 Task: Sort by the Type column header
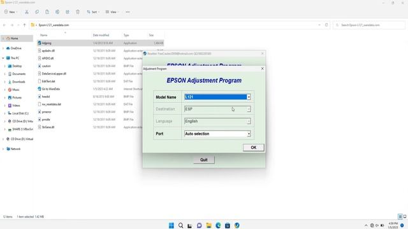click(x=126, y=35)
